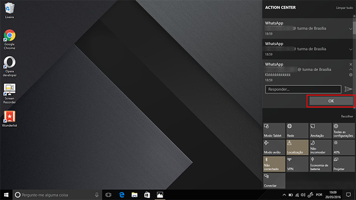Open the Store from the taskbar
This screenshot has width=356, height=200.
(x=147, y=195)
